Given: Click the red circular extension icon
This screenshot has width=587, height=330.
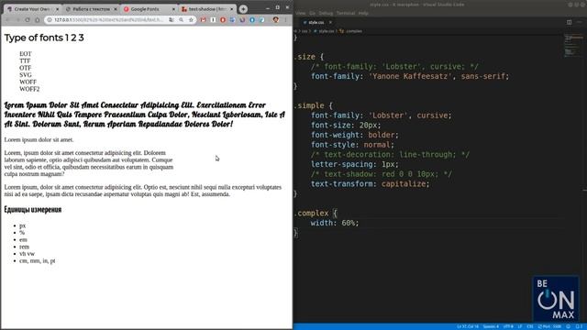Looking at the screenshot, I should coord(223,20).
